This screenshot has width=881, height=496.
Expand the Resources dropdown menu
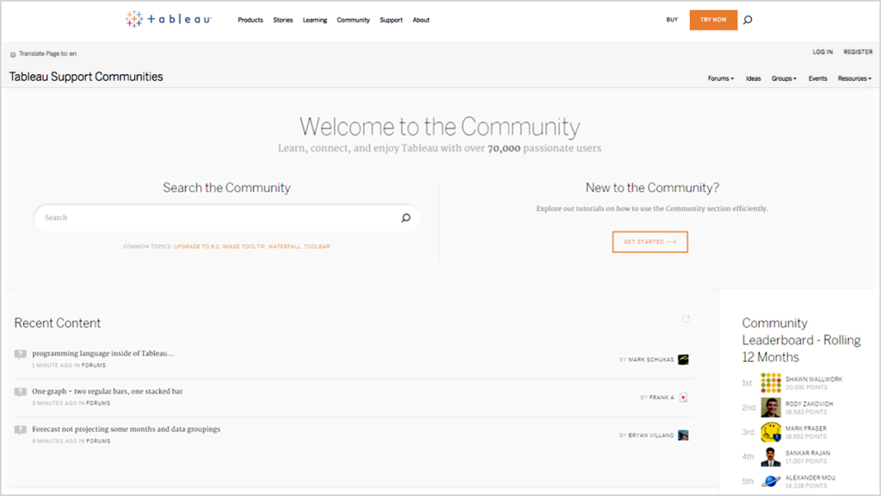pos(853,78)
